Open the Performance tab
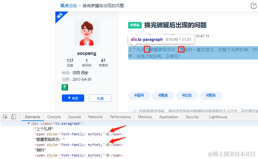The image size is (258, 159). pos(120,117)
